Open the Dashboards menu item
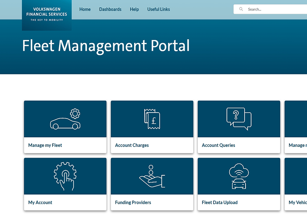Screen dimensions: 307x218 pyautogui.click(x=110, y=10)
